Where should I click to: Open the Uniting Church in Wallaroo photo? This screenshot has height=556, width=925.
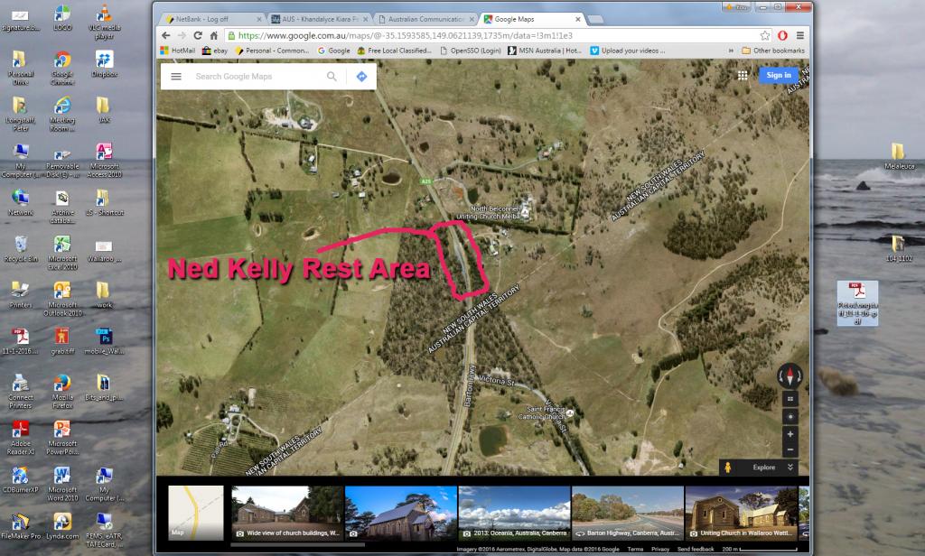coord(741,512)
